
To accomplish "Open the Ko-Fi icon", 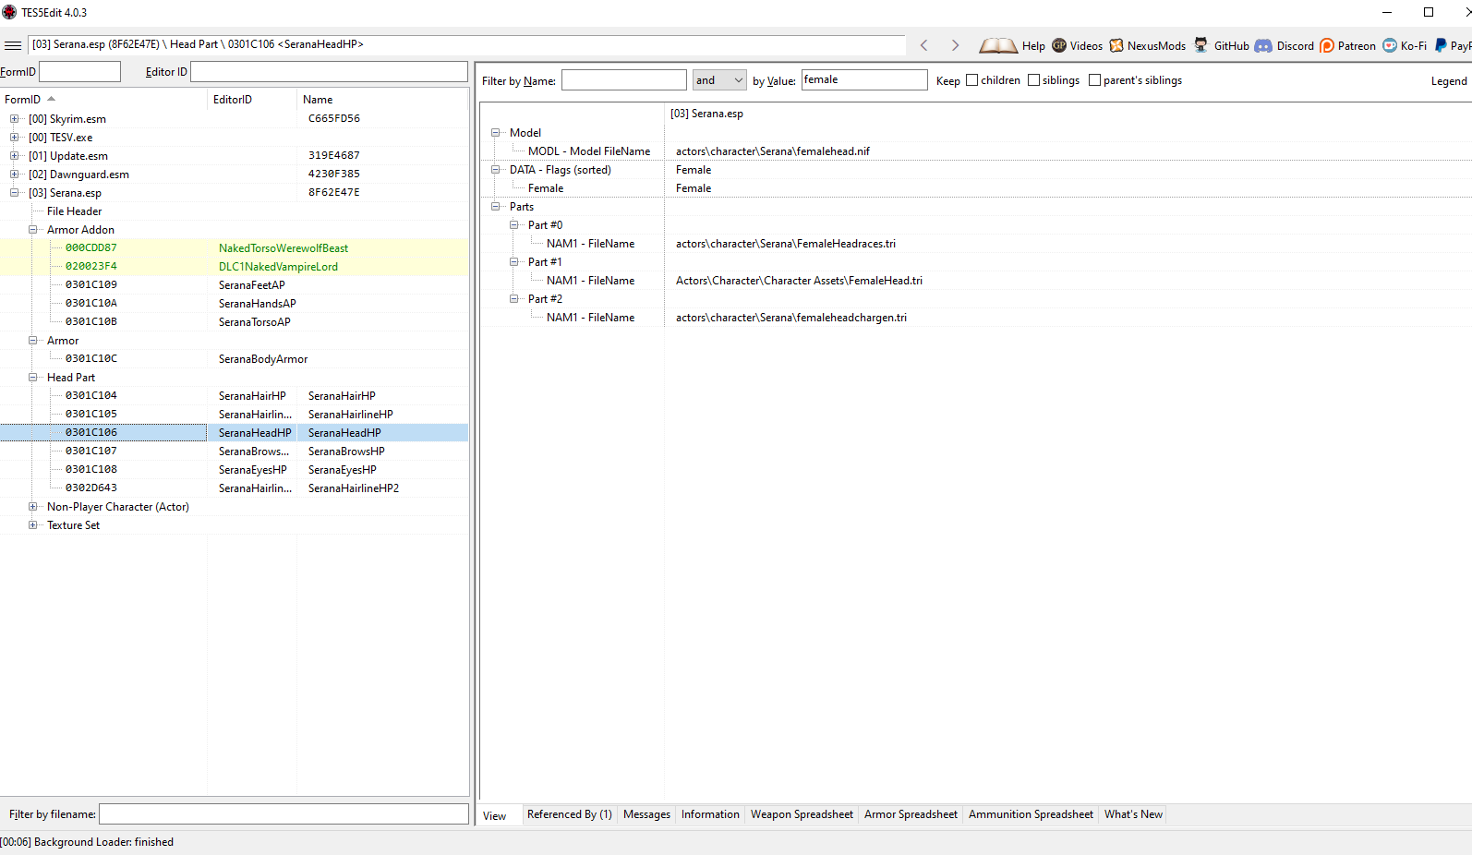I will point(1390,45).
